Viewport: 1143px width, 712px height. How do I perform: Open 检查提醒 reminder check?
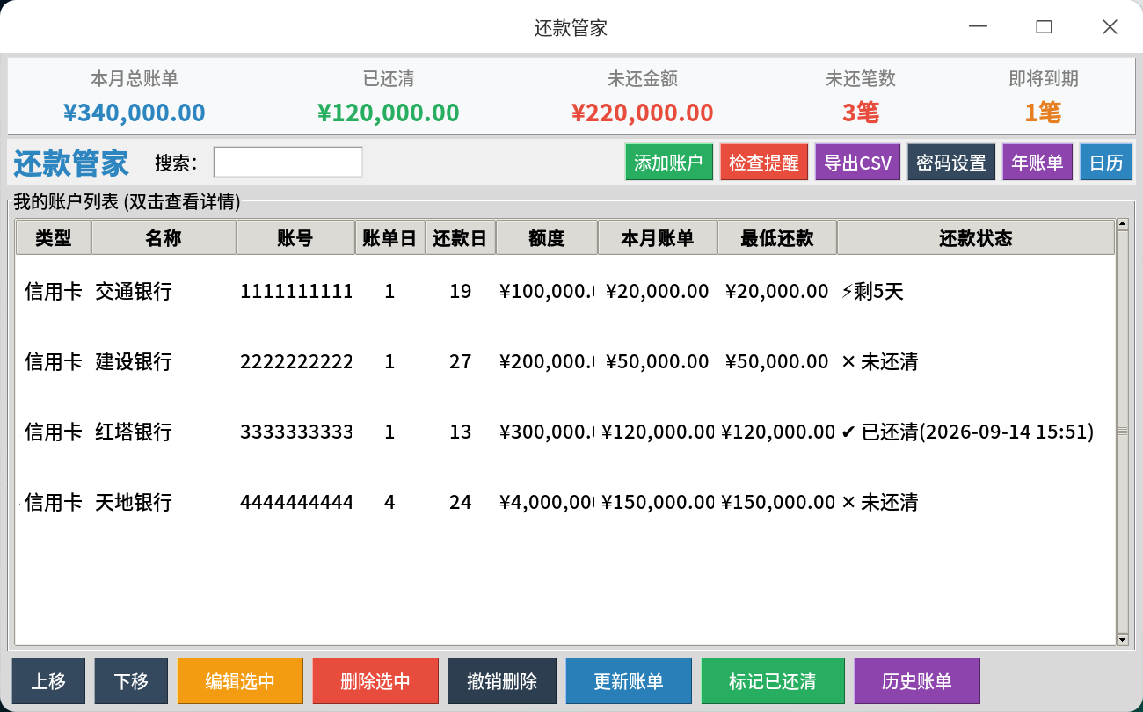point(764,163)
